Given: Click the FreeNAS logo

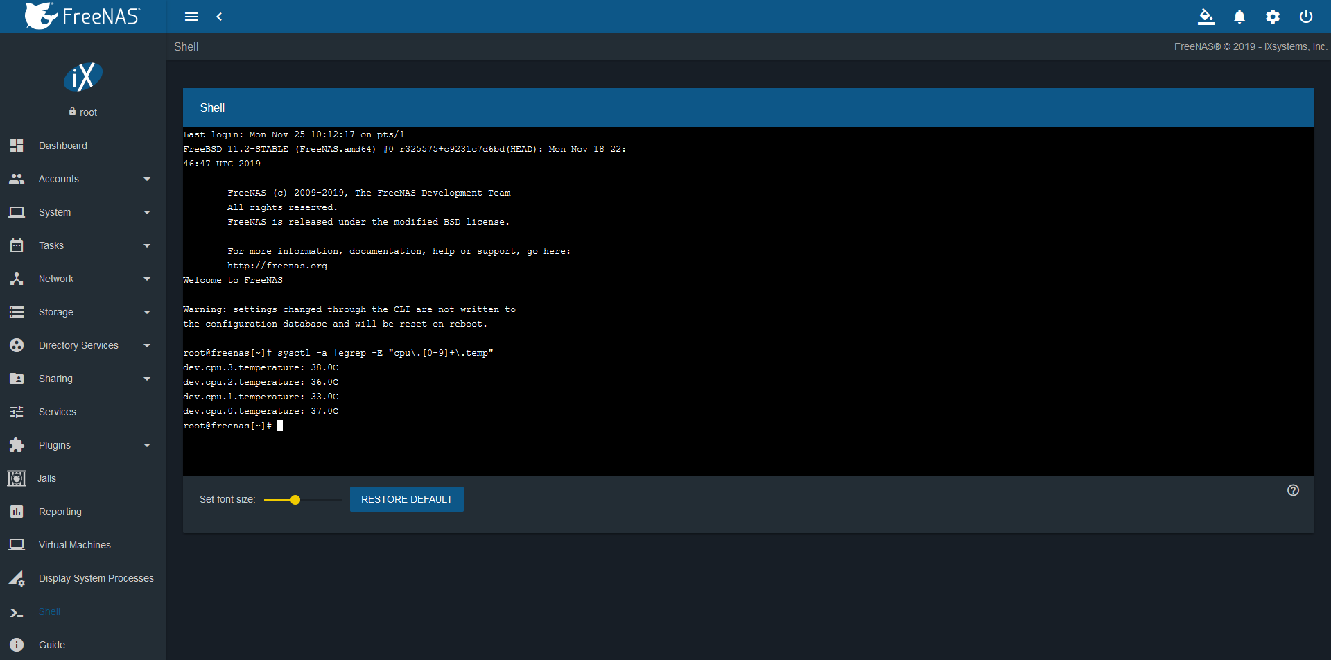Looking at the screenshot, I should [x=82, y=16].
